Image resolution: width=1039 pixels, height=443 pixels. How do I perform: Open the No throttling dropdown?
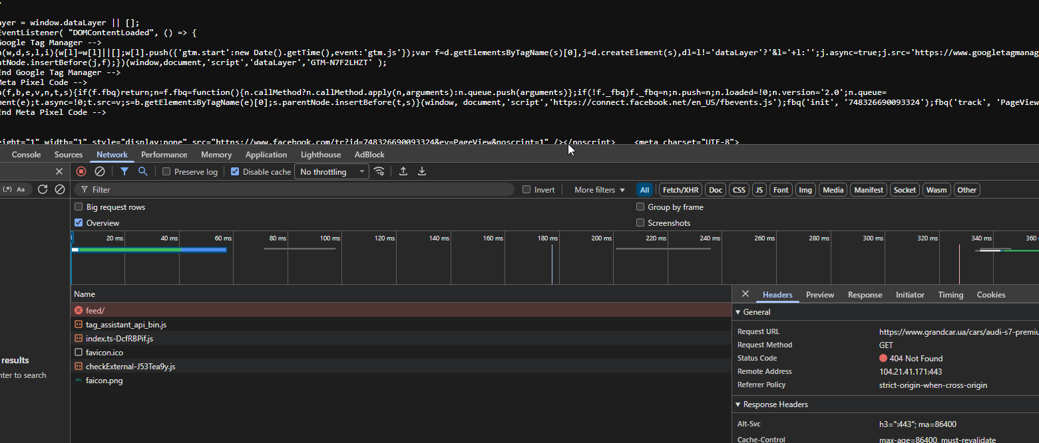pyautogui.click(x=331, y=172)
